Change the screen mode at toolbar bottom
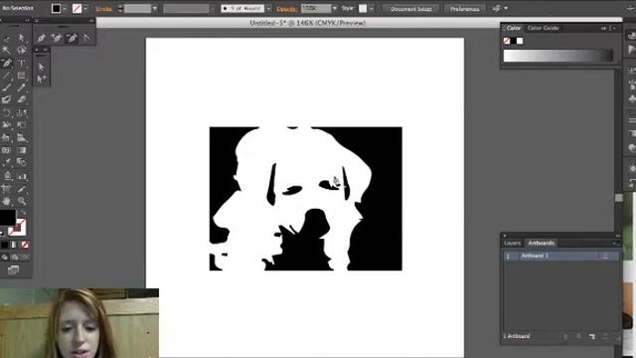 pyautogui.click(x=13, y=269)
